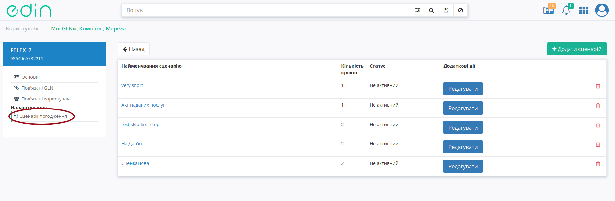Open the apps grid menu
This screenshot has height=201, width=615.
(x=584, y=11)
